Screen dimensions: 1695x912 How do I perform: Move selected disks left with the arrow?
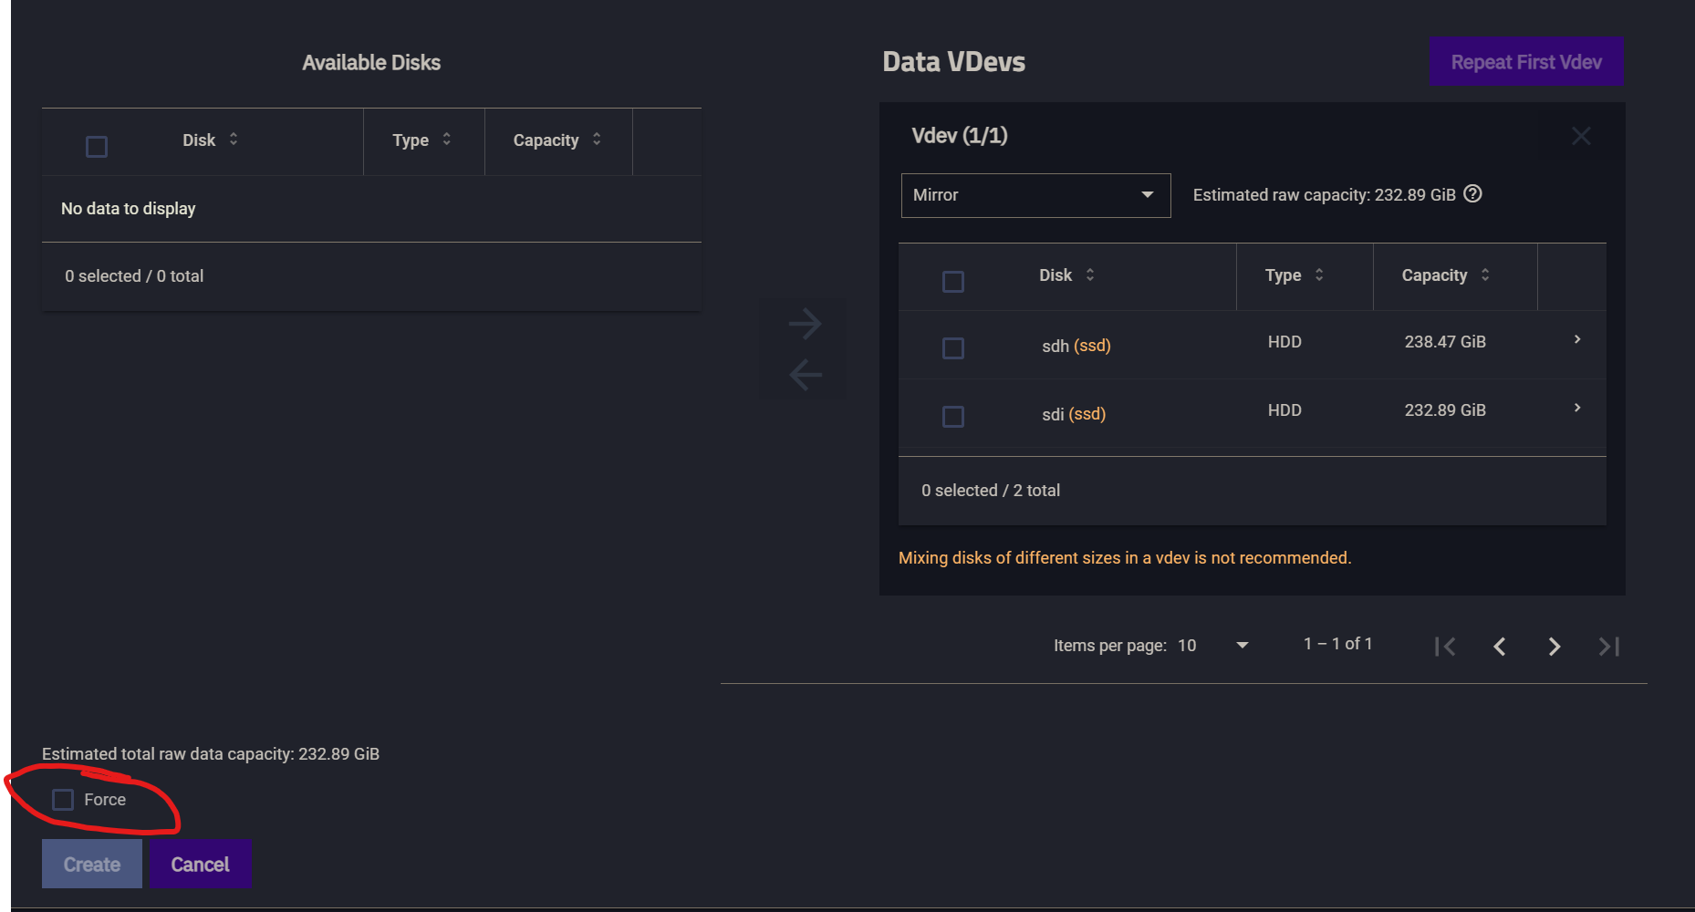[805, 374]
